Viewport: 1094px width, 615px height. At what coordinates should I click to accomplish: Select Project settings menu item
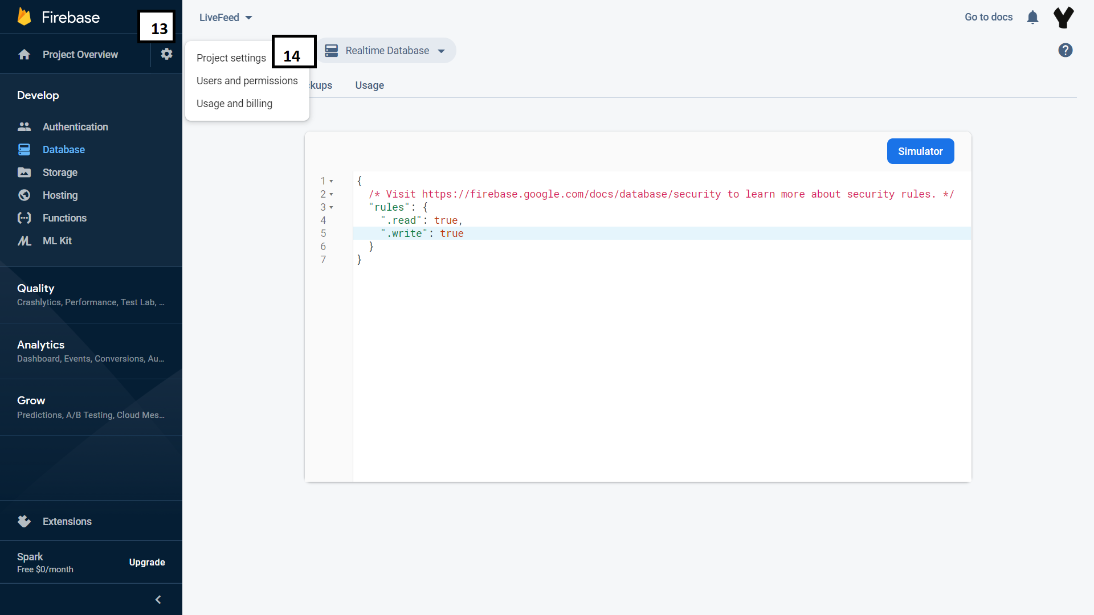pyautogui.click(x=231, y=58)
